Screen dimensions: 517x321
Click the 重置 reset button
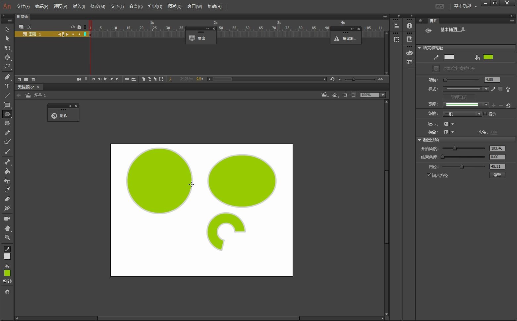pos(497,175)
